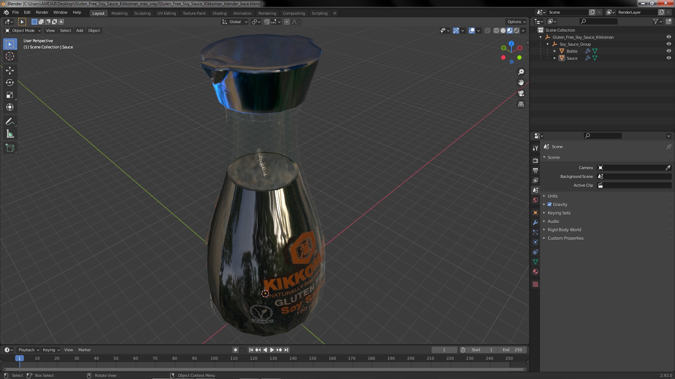This screenshot has width=675, height=379.
Task: Open Physics properties tab
Action: click(535, 242)
